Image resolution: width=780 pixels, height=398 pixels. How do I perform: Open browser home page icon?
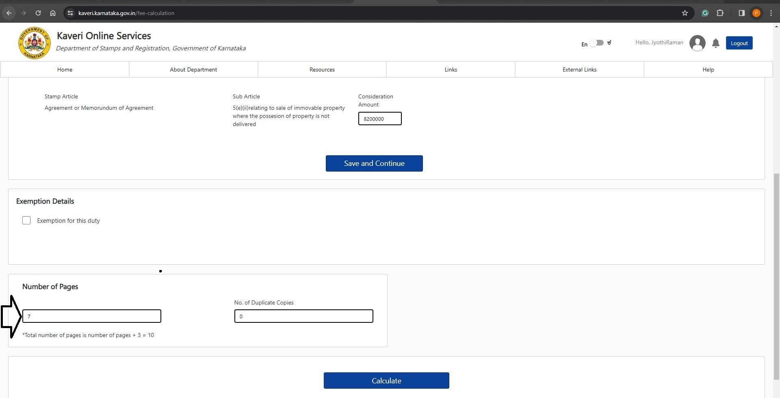53,13
